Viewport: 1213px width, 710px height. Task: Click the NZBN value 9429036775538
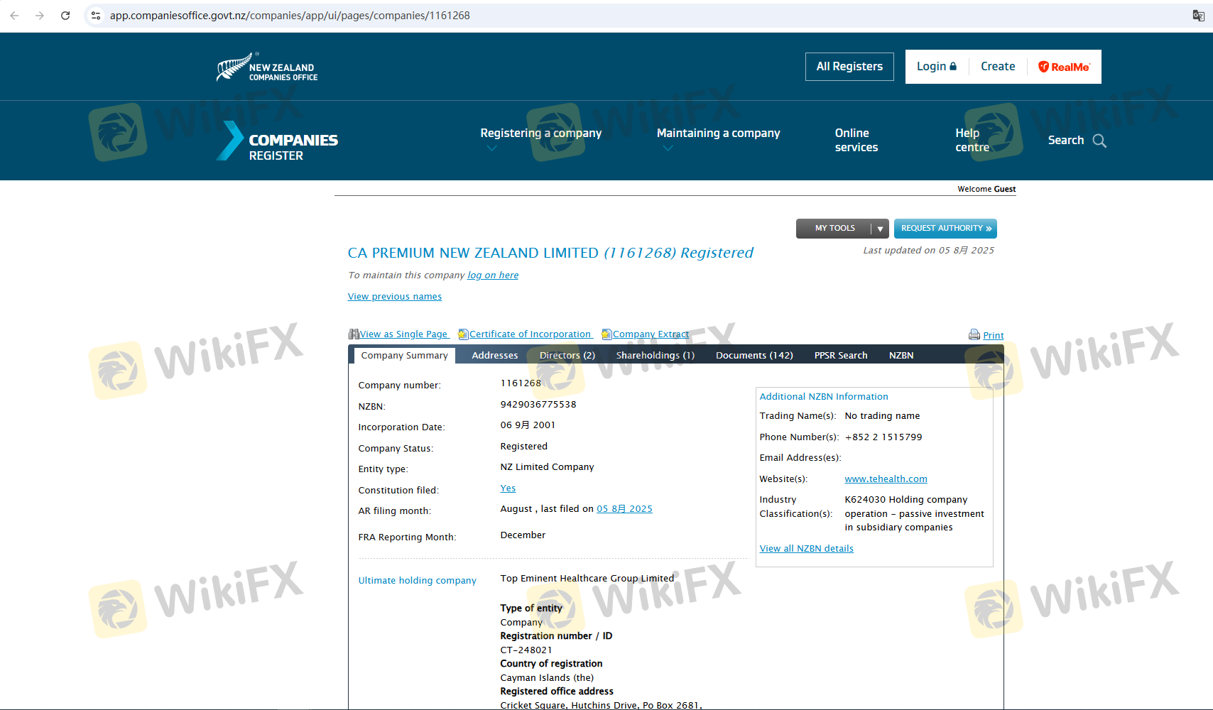tap(538, 405)
